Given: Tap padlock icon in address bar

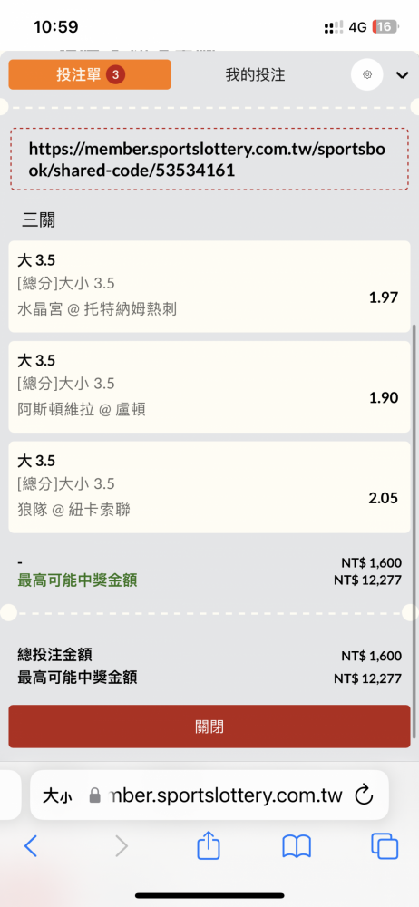Looking at the screenshot, I should [x=94, y=796].
